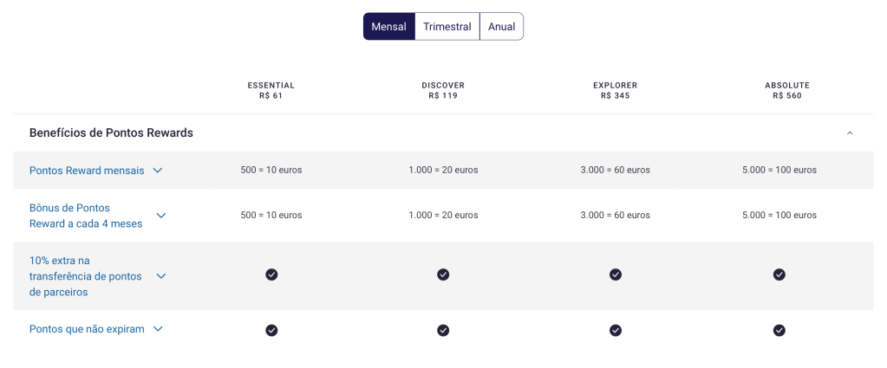Expand the 10% extra transferência chevron
The height and width of the screenshot is (368, 887).
161,276
